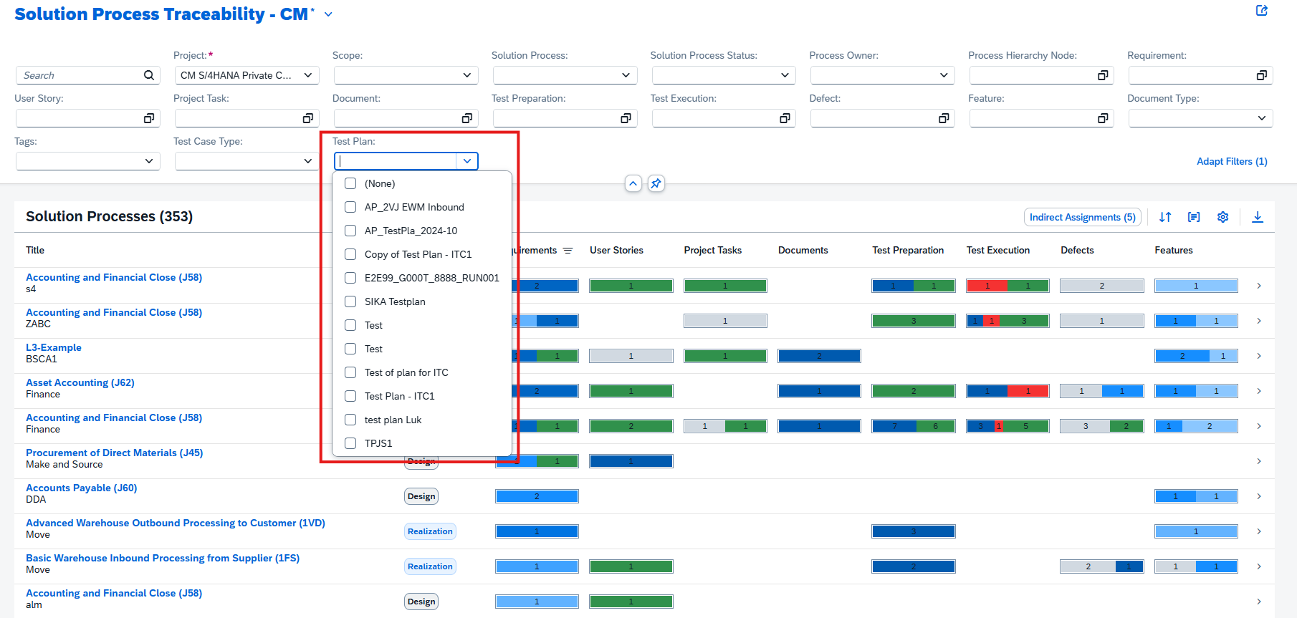Click into the Search input field
The image size is (1297, 618).
[x=79, y=75]
